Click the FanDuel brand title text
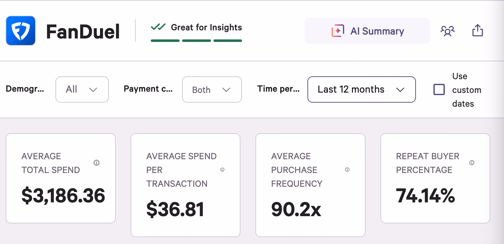 coord(83,32)
